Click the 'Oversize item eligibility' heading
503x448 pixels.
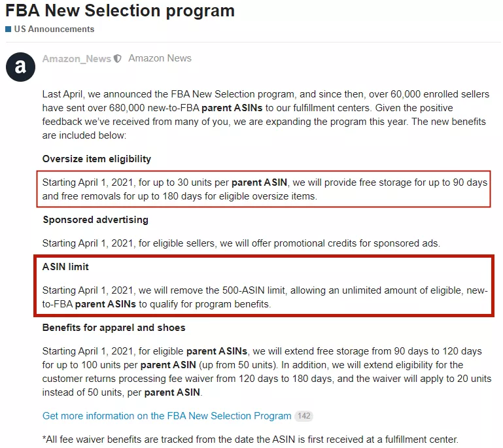point(97,159)
